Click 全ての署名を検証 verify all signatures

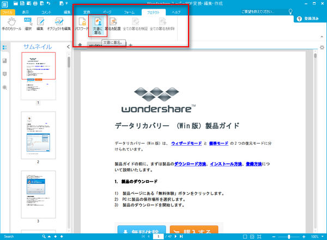(x=135, y=24)
